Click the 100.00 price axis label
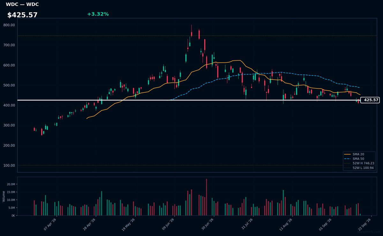The width and height of the screenshot is (383, 236). coord(9,165)
